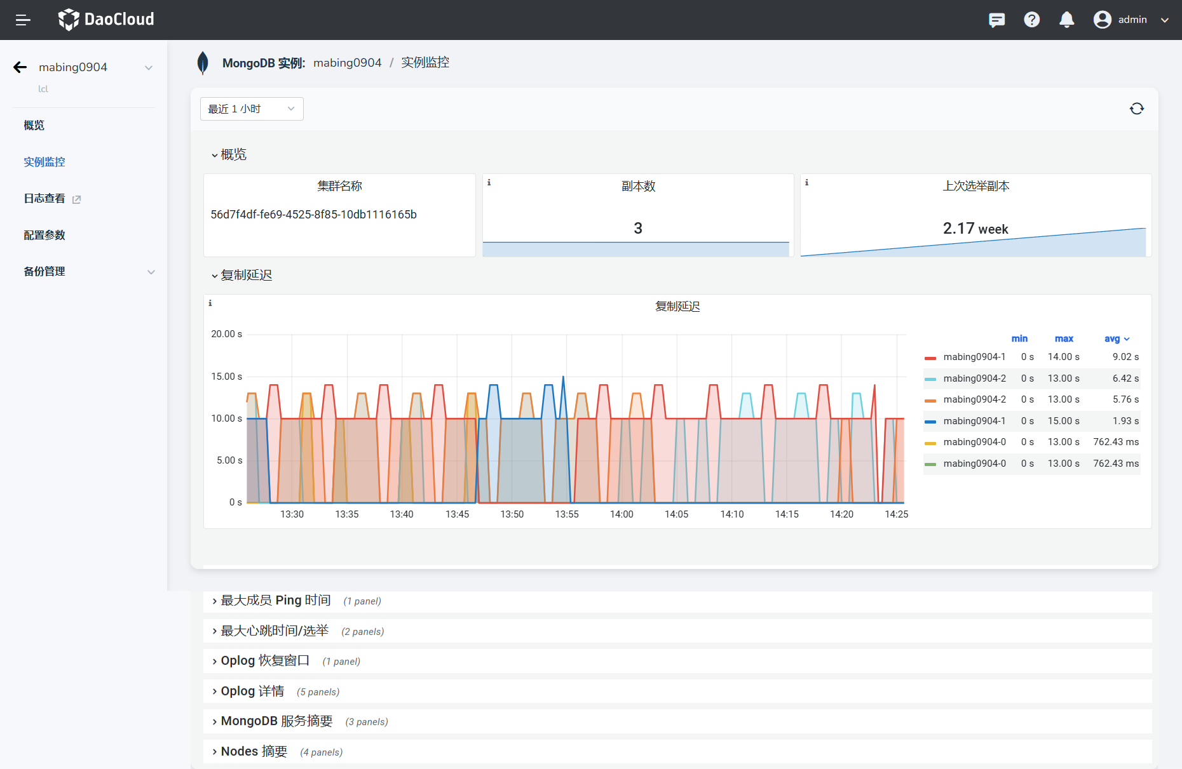The height and width of the screenshot is (769, 1182).
Task: Click the DaoCloud logo
Action: (x=106, y=20)
